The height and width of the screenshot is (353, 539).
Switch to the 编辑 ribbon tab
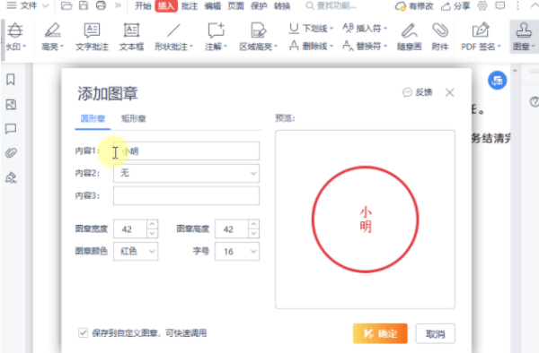pos(213,6)
